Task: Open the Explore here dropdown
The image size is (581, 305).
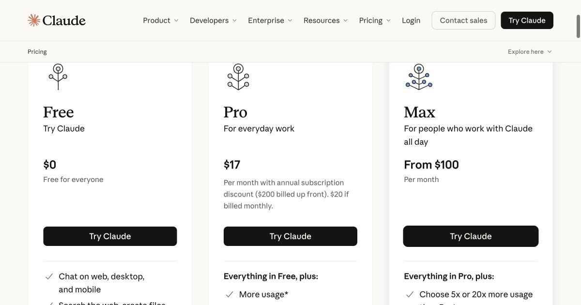Action: (530, 52)
